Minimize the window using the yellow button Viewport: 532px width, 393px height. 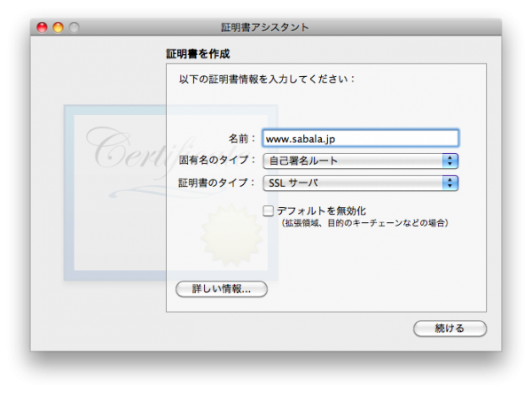59,27
